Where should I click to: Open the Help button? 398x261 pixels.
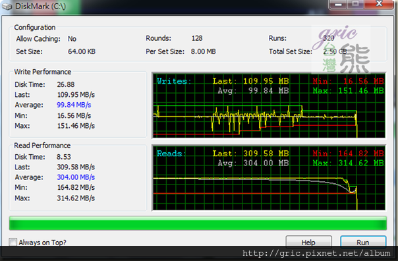308,242
